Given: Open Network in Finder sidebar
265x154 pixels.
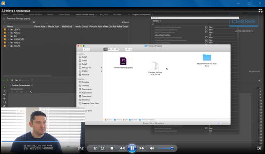Looking at the screenshot, I should (84, 75).
